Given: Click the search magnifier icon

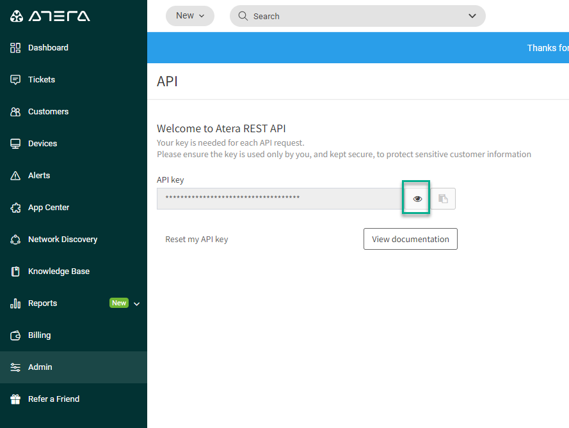Looking at the screenshot, I should (243, 16).
